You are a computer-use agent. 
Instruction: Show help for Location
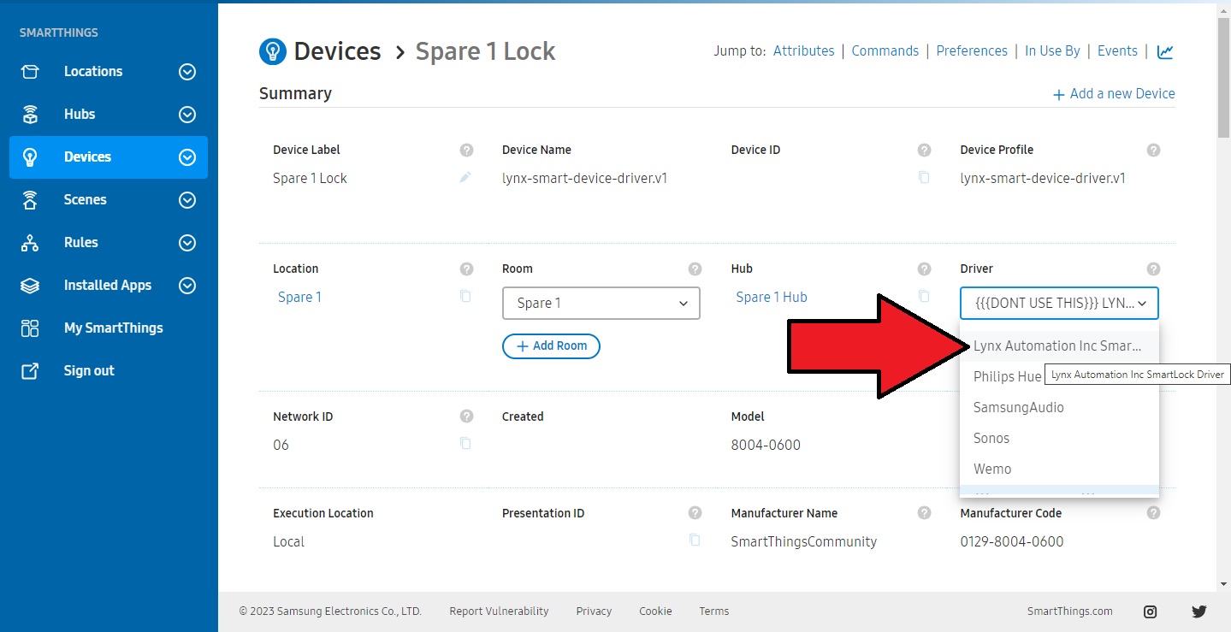[466, 269]
